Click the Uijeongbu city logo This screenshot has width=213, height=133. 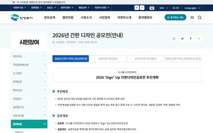pyautogui.click(x=22, y=18)
